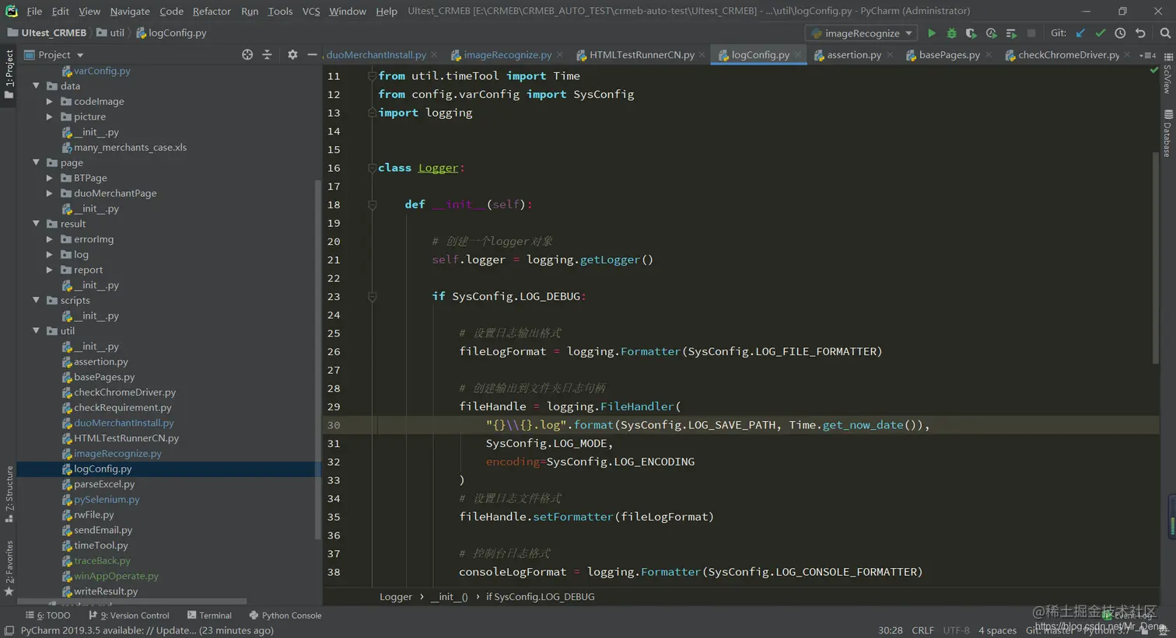This screenshot has height=638, width=1176.
Task: Open imageRecognize run configuration dropdown
Action: coord(861,33)
